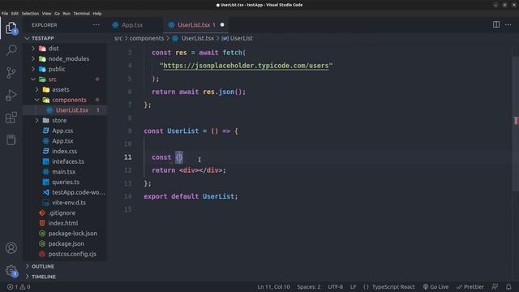Open main.tsx in the file tree
This screenshot has height=292, width=519.
coord(65,171)
